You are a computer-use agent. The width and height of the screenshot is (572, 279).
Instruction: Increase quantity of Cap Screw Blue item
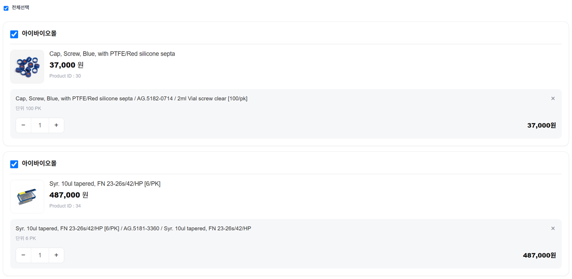point(56,125)
